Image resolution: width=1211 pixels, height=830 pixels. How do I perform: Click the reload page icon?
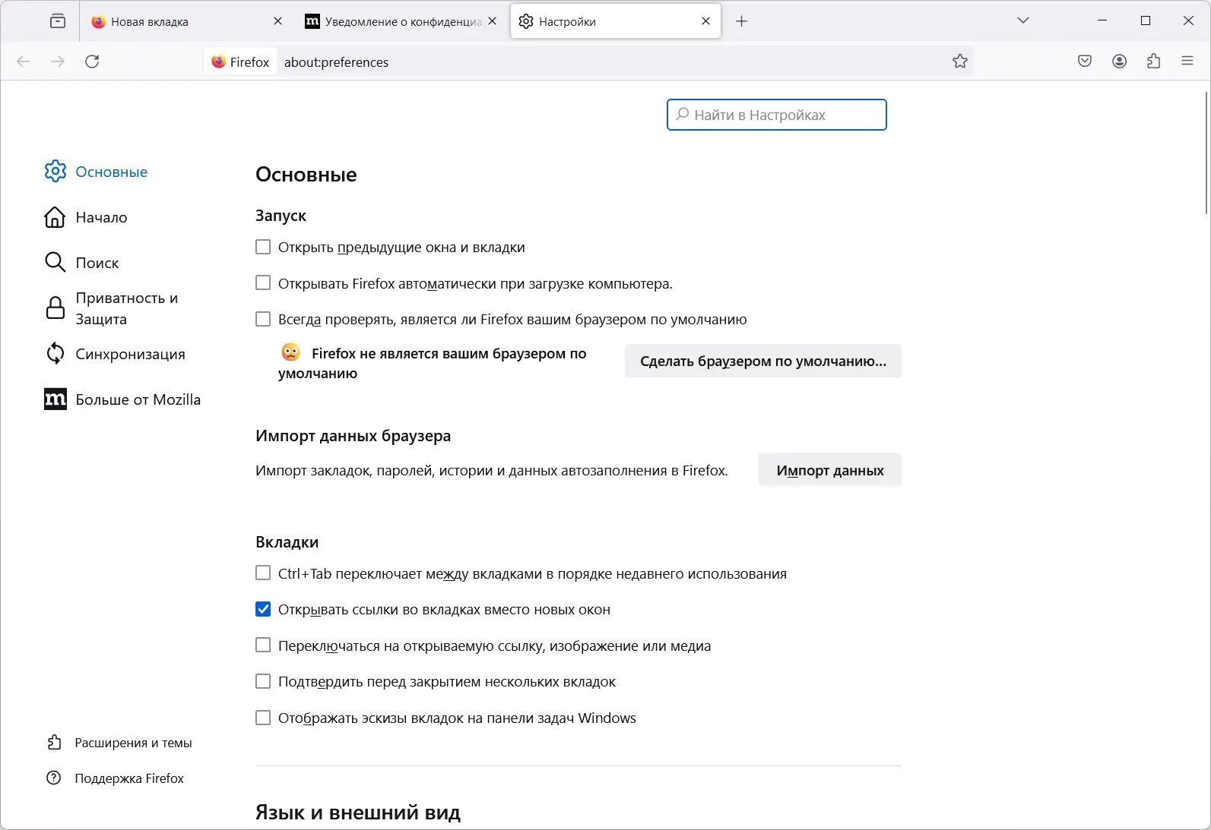click(92, 62)
